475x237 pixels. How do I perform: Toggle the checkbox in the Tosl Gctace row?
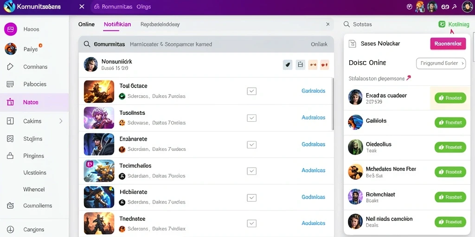(252, 91)
